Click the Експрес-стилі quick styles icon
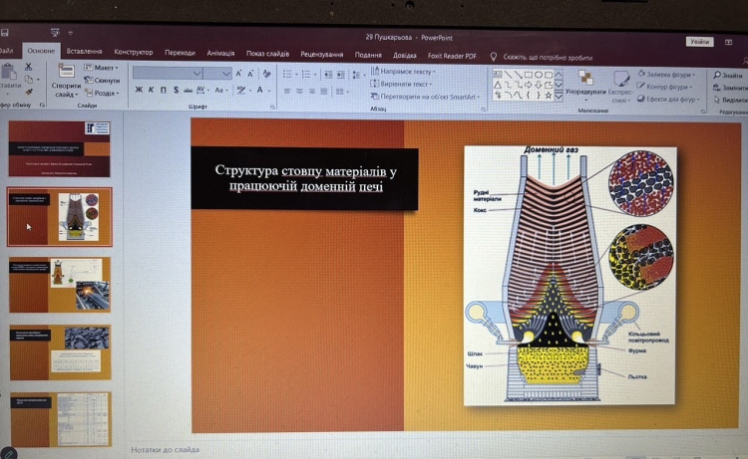The image size is (748, 459). [x=621, y=80]
